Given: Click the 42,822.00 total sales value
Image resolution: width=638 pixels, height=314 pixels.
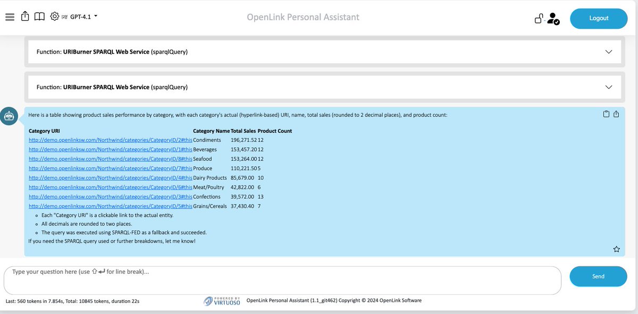Looking at the screenshot, I should coord(242,188).
